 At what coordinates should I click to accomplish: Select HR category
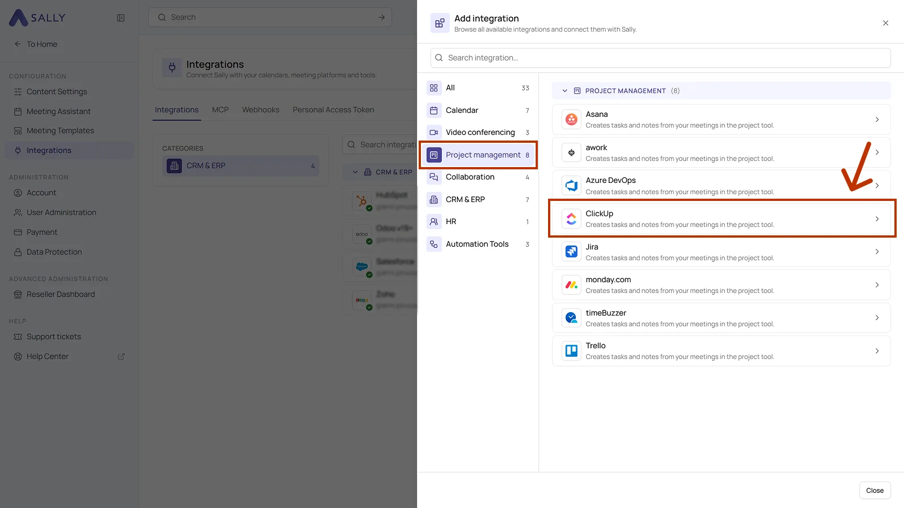click(479, 221)
